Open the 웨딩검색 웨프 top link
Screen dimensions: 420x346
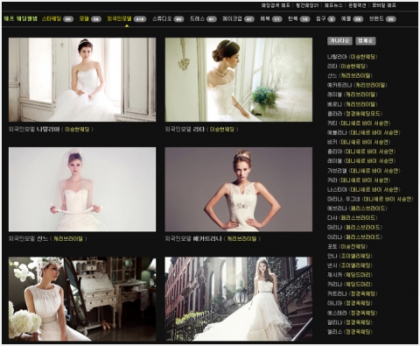click(x=276, y=5)
